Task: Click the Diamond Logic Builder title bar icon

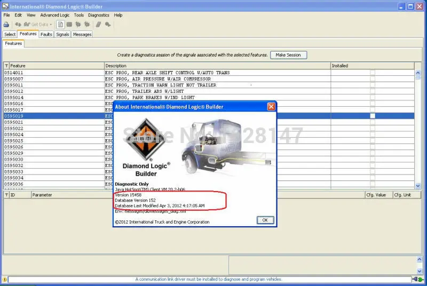Action: point(5,6)
